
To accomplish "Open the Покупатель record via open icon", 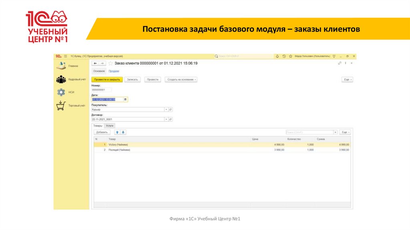I will tap(171, 109).
